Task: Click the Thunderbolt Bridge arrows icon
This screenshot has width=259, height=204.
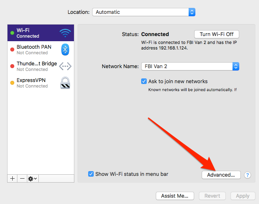Action: coord(65,66)
